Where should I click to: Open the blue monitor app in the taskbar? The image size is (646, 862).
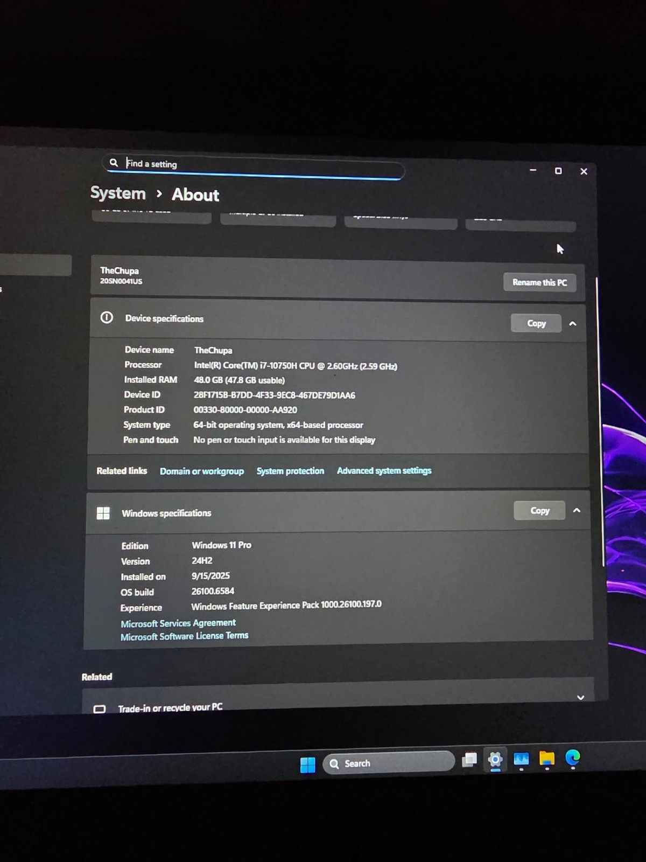[x=521, y=759]
